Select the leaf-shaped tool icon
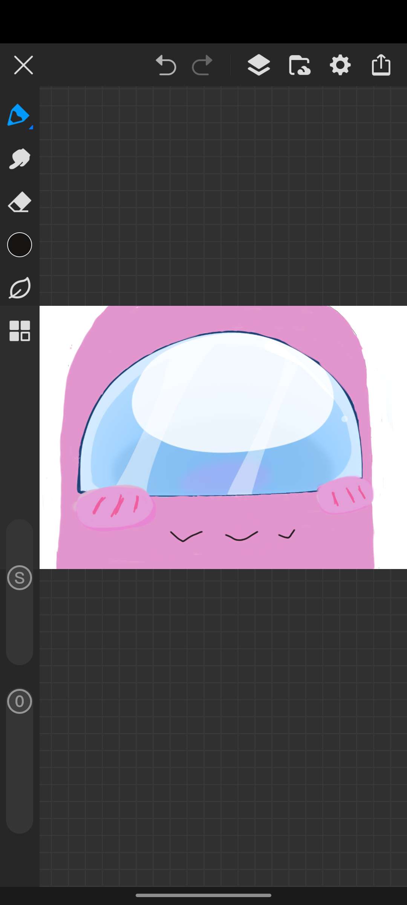Image resolution: width=407 pixels, height=905 pixels. coord(20,288)
